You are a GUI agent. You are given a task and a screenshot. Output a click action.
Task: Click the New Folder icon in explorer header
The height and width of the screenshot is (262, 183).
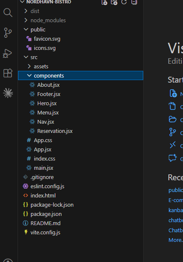pos(114,2)
